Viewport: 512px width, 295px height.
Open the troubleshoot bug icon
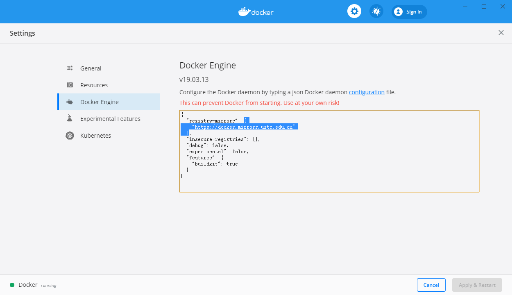(x=376, y=11)
